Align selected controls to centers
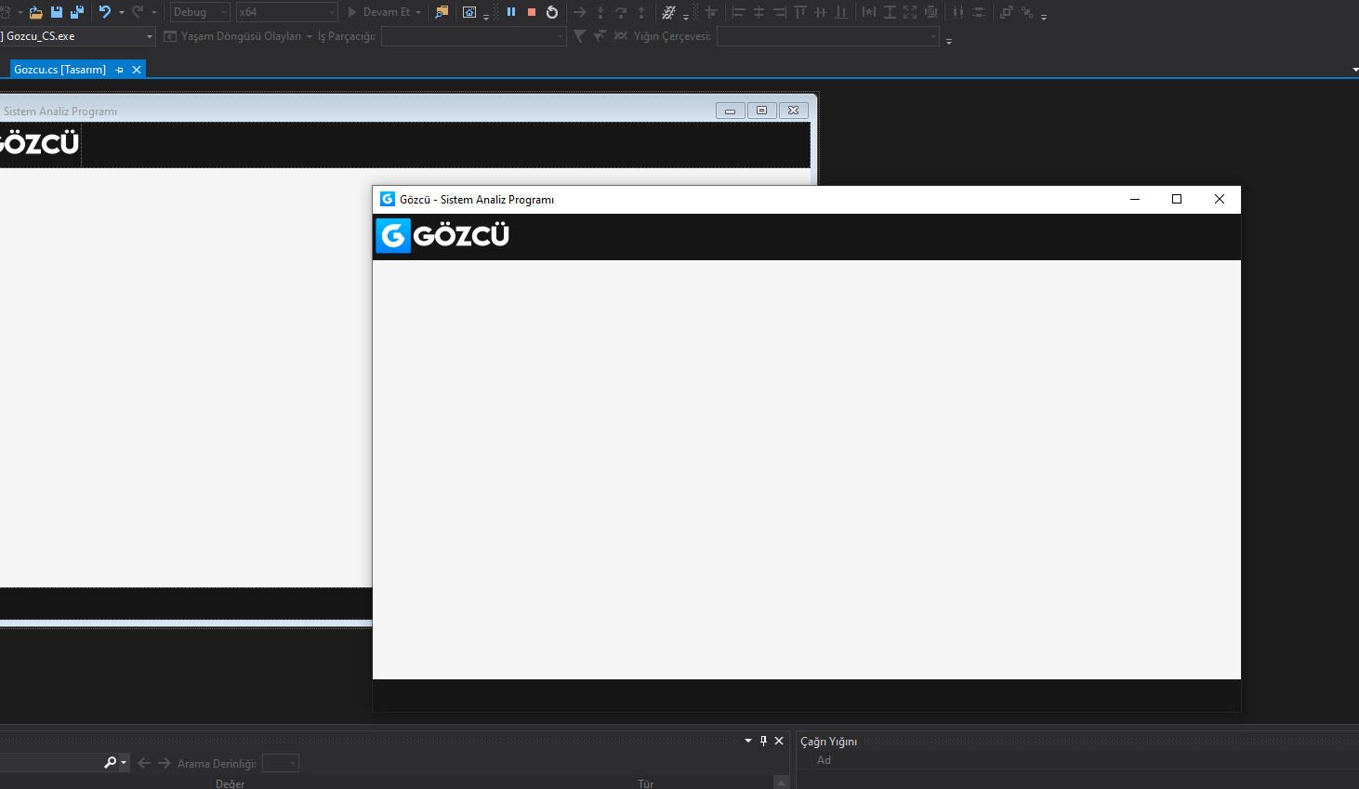Viewport: 1359px width, 789px height. (x=759, y=12)
